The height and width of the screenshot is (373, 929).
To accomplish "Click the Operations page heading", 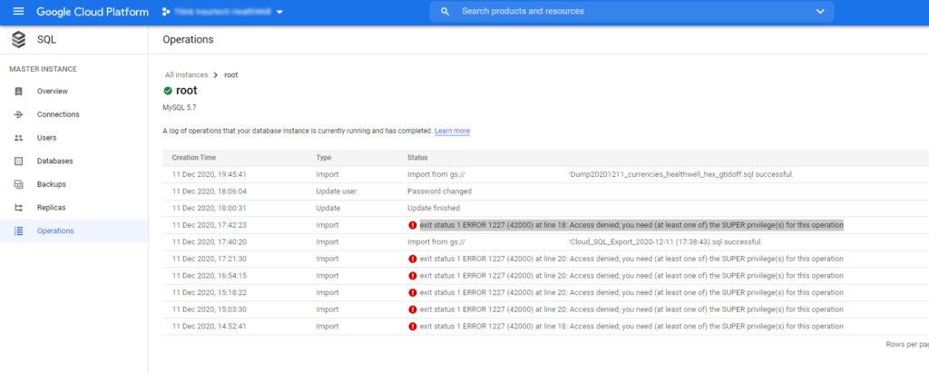I will [x=188, y=40].
